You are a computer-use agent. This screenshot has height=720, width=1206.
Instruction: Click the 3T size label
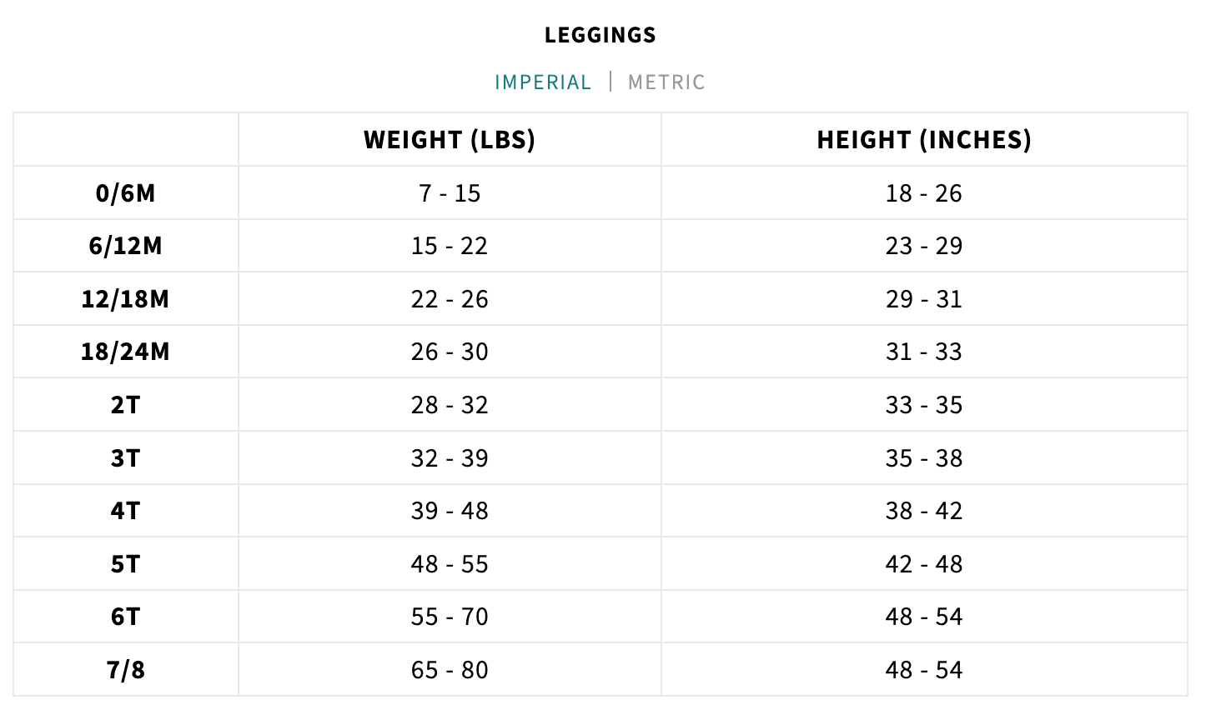pos(126,458)
